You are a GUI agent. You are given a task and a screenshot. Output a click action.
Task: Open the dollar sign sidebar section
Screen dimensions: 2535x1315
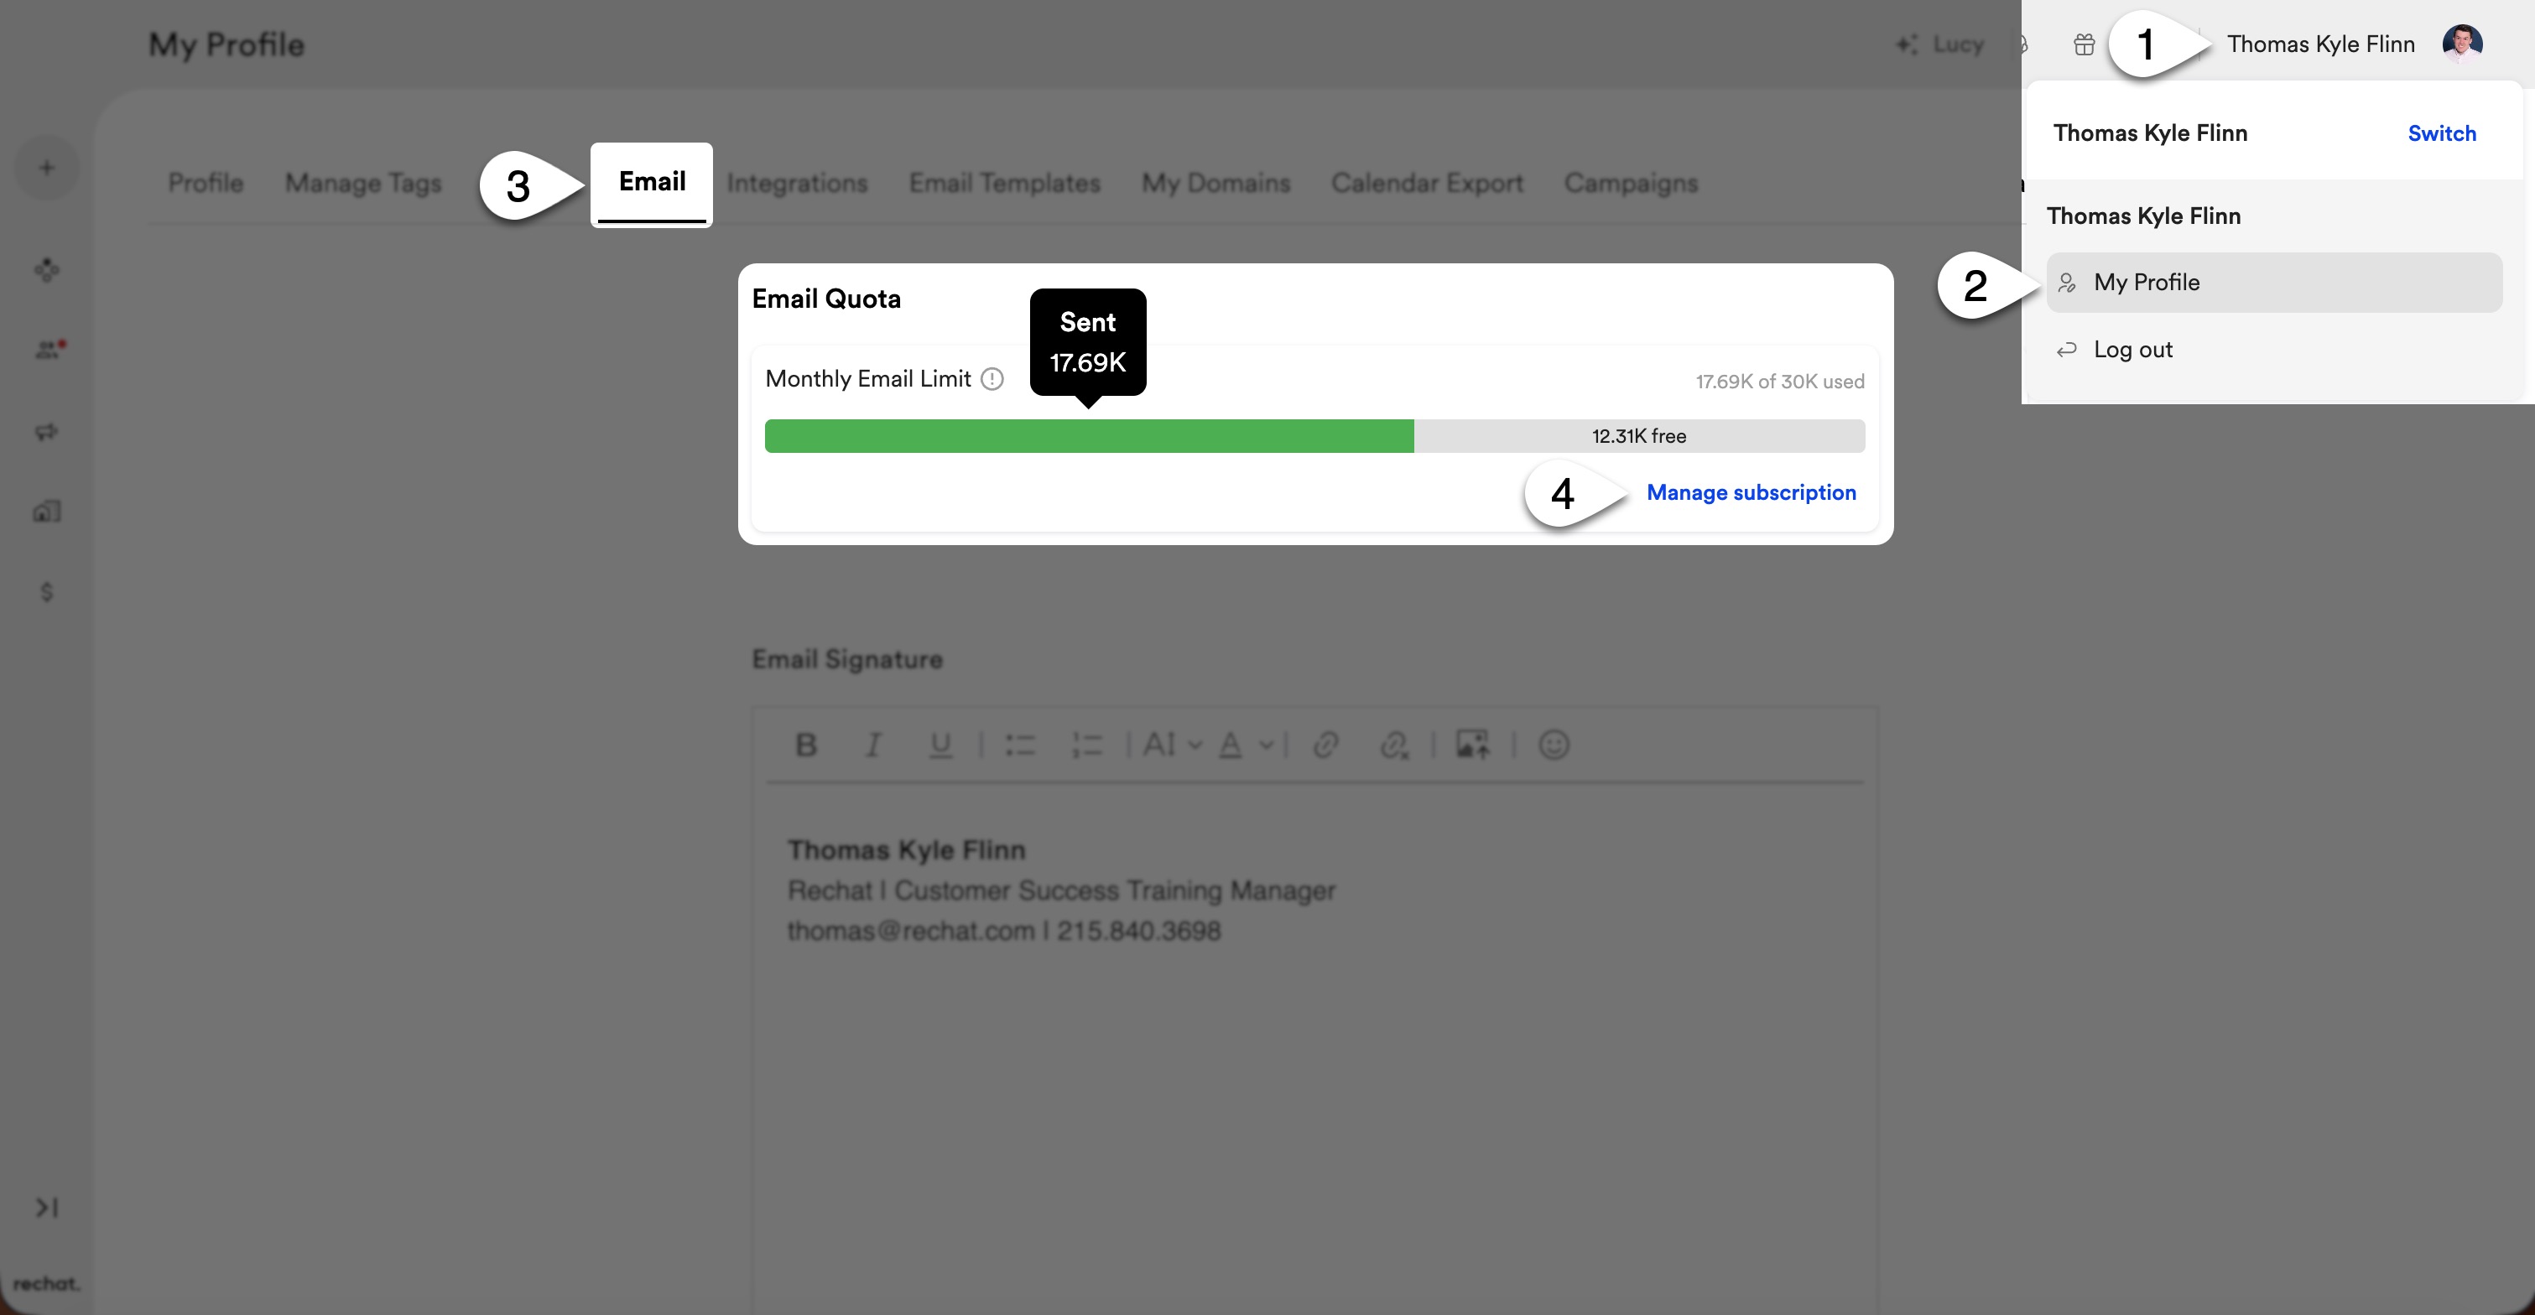[x=46, y=591]
